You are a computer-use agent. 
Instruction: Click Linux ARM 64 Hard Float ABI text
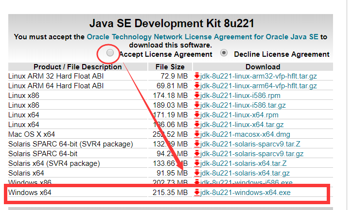pos(56,86)
